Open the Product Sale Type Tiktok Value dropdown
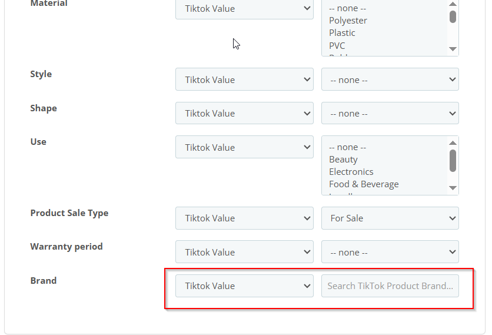The image size is (492, 335). click(244, 218)
